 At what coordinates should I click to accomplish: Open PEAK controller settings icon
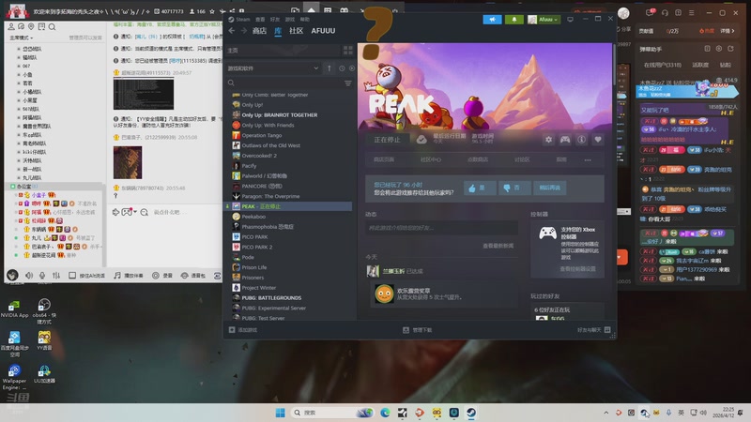565,139
